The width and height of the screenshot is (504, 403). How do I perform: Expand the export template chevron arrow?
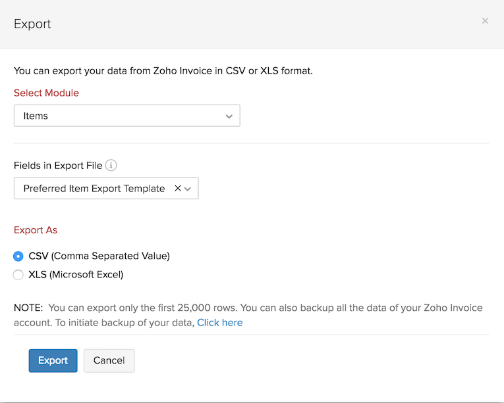[x=188, y=189]
